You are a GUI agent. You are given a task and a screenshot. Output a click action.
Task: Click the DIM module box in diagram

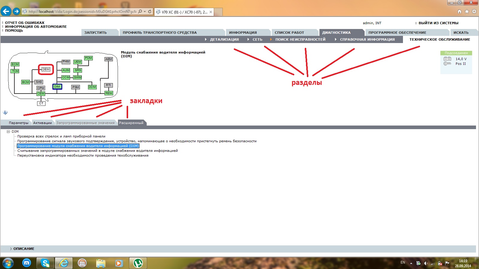coord(57,87)
